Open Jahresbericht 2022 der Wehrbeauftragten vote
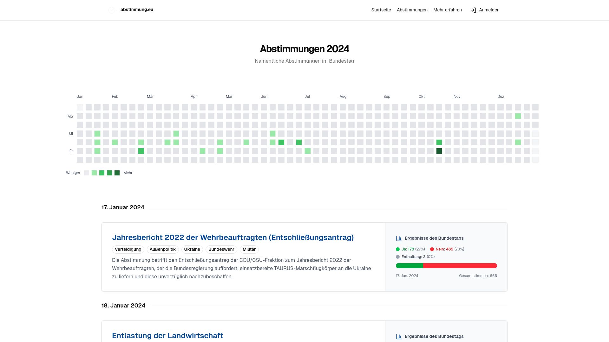 pos(233,237)
